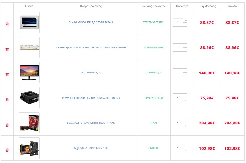Viewport: 246px width, 163px height.
Task: Focus quantity field for Gigabyte Z370P D3
Action: 178,148
